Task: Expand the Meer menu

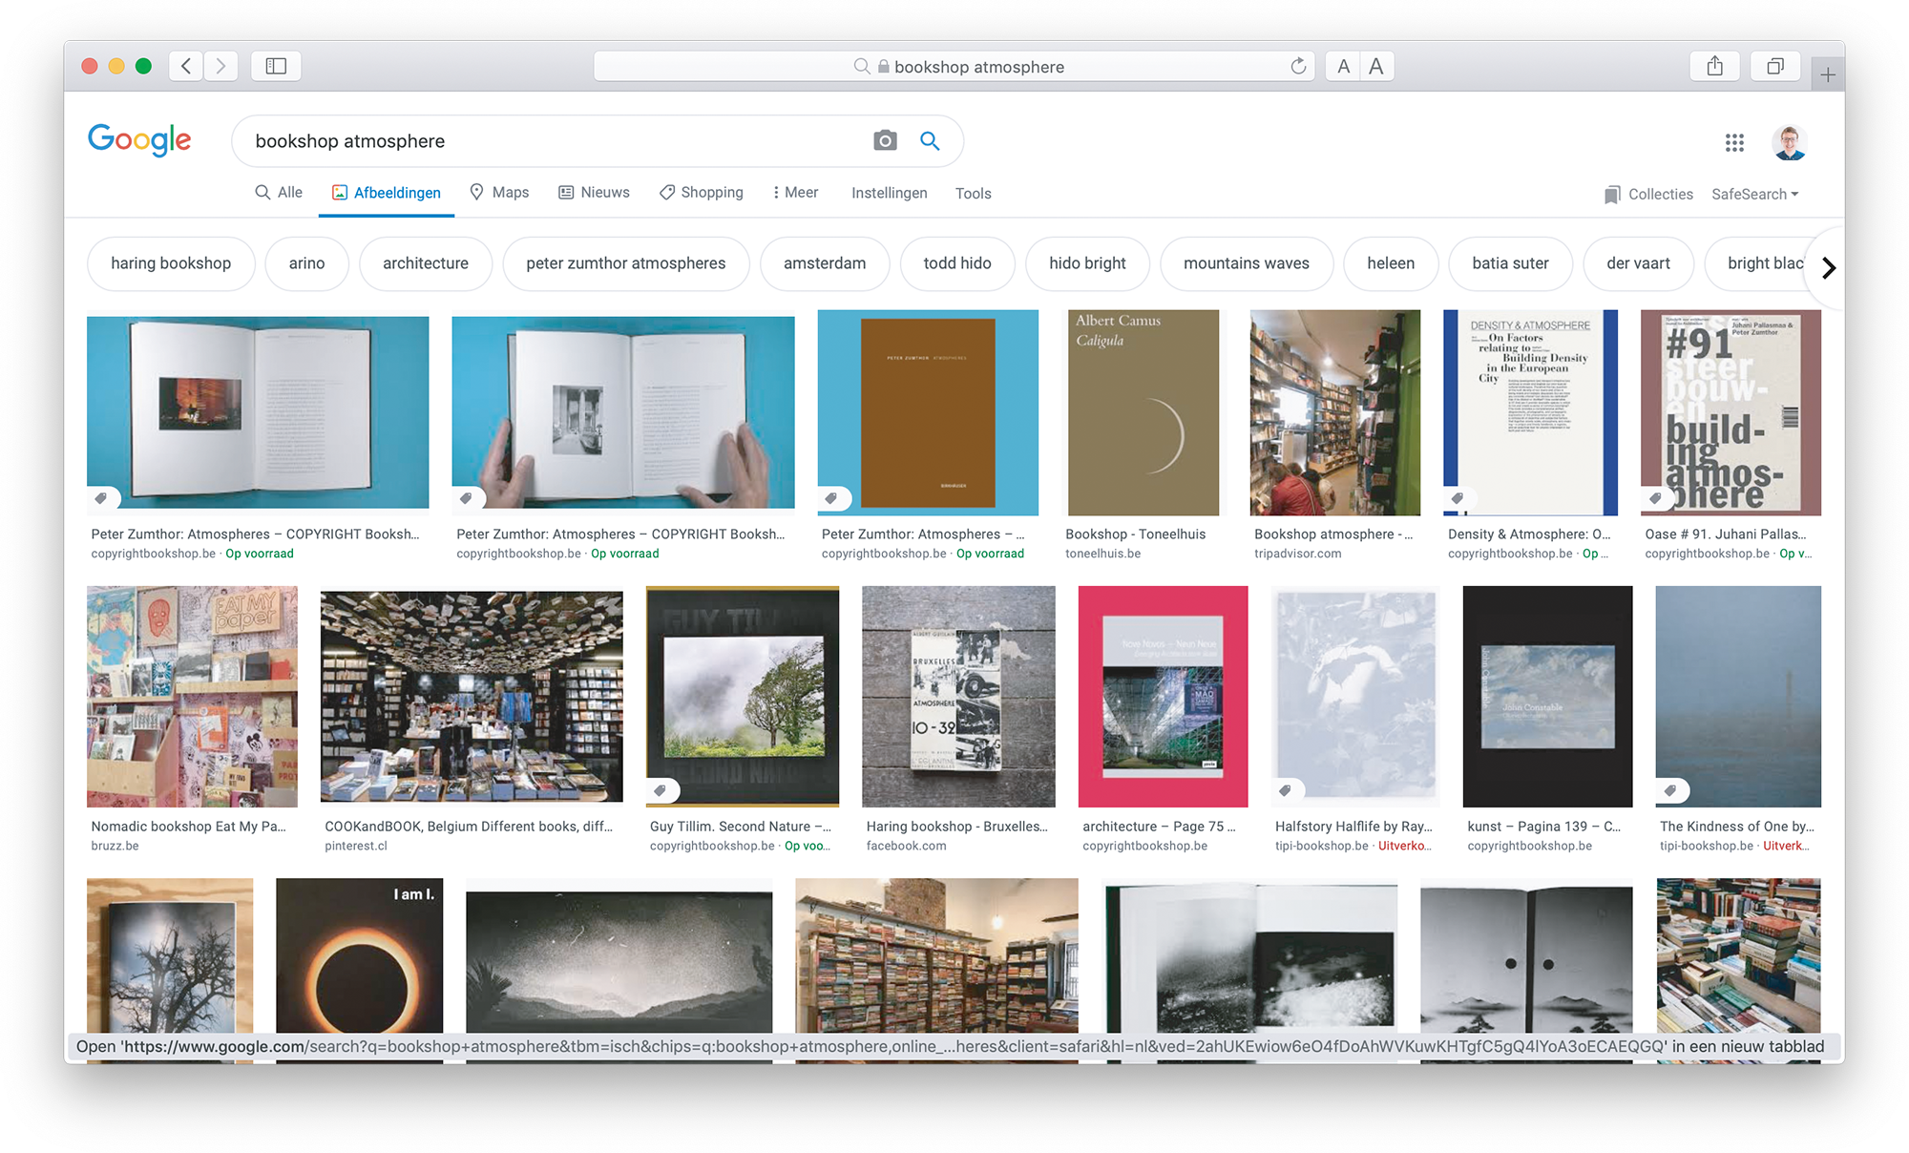Action: click(795, 193)
